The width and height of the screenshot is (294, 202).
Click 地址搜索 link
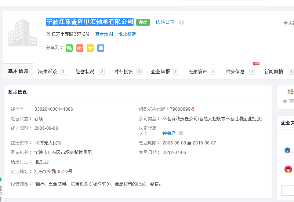pos(127,34)
